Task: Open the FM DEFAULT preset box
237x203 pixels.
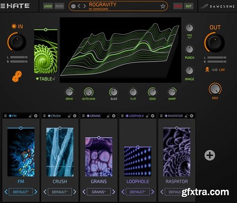Action: (x=21, y=192)
